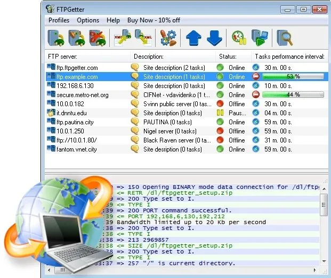
Task: Select the ftp.pautina.city server row
Action: click(x=187, y=122)
